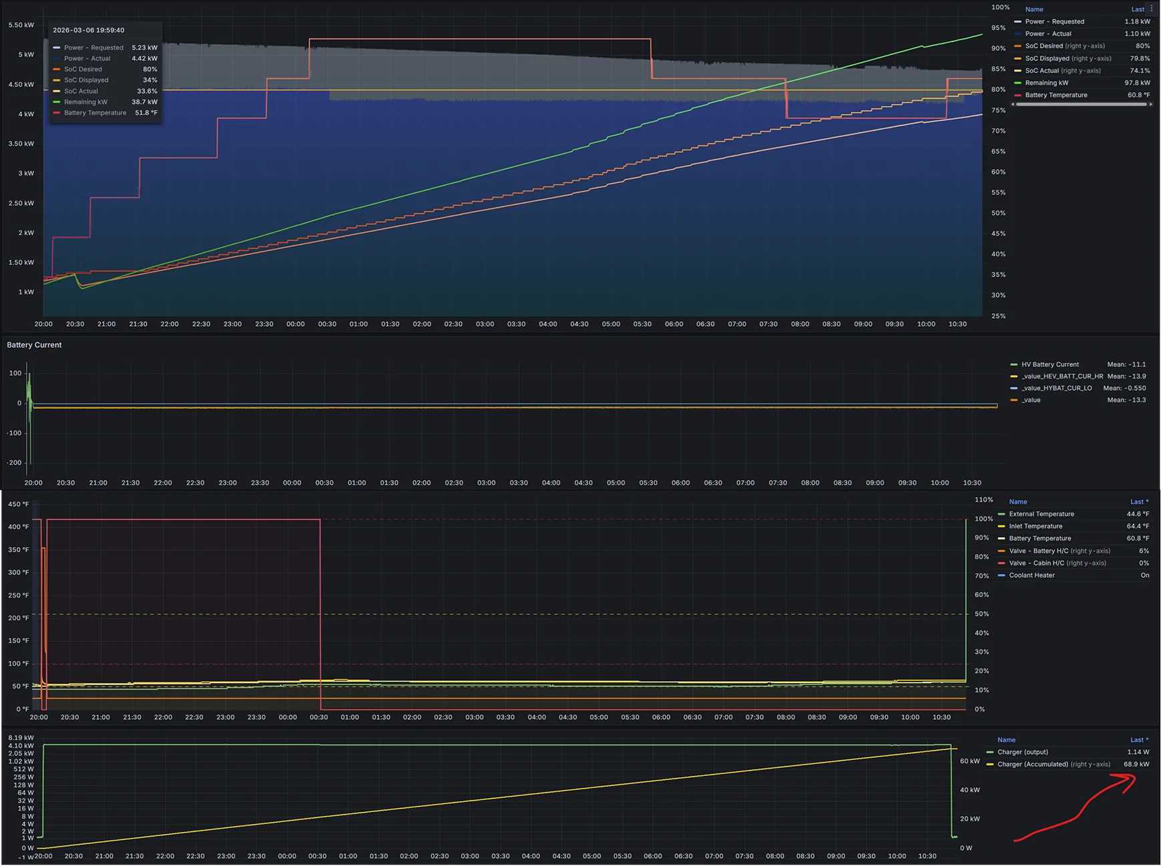Sort top panel legend by Last column
The image size is (1161, 868).
click(1137, 9)
